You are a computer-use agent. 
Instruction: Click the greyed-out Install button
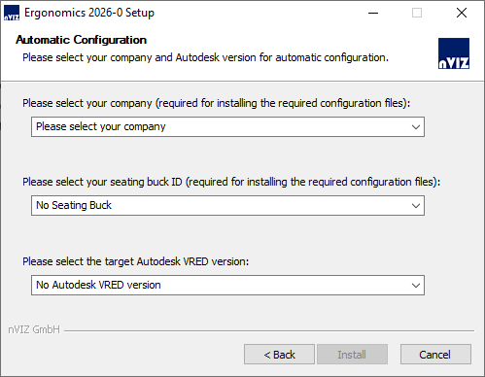[352, 355]
